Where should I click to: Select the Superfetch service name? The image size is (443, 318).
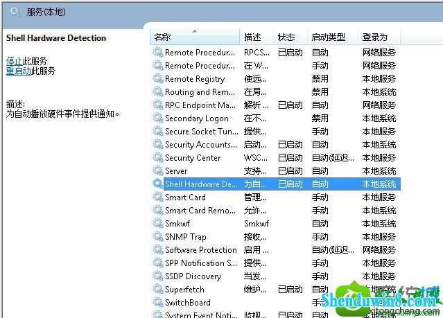pyautogui.click(x=184, y=290)
